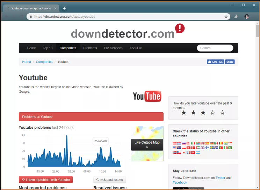This screenshot has width=260, height=190.
Task: Rate Youtube four stars
Action: [x=212, y=113]
